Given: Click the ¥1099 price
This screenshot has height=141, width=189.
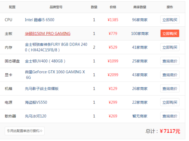Looking at the screenshot, I should click(x=113, y=61).
